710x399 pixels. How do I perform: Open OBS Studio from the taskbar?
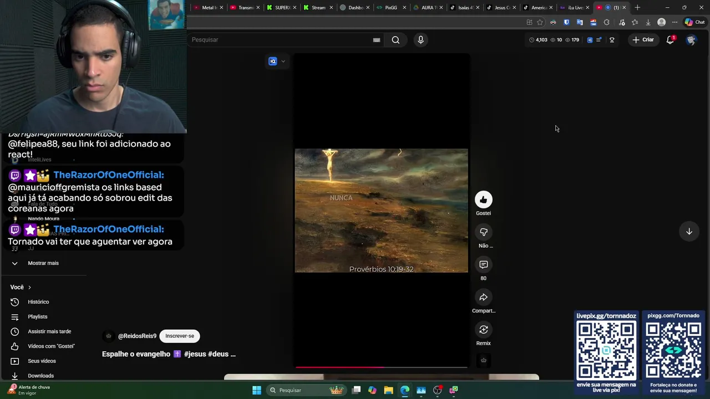437,390
